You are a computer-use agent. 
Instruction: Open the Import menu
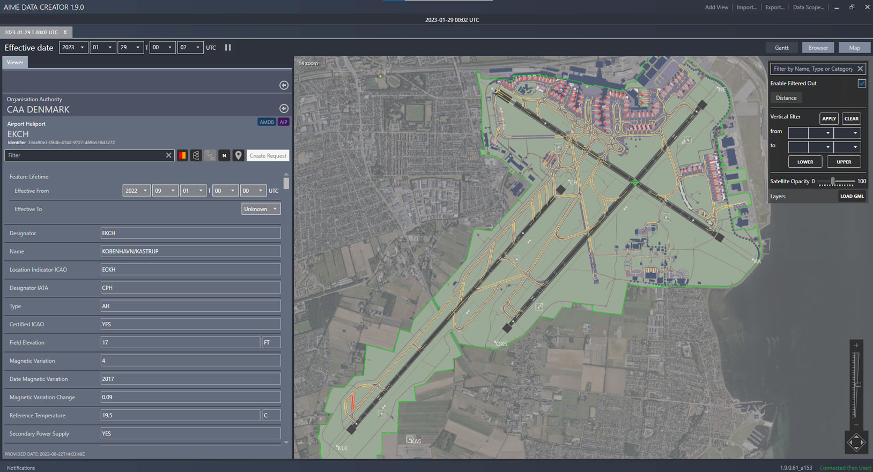(746, 7)
